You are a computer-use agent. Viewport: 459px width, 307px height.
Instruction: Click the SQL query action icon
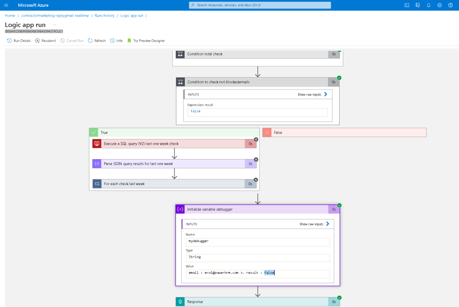pyautogui.click(x=97, y=143)
